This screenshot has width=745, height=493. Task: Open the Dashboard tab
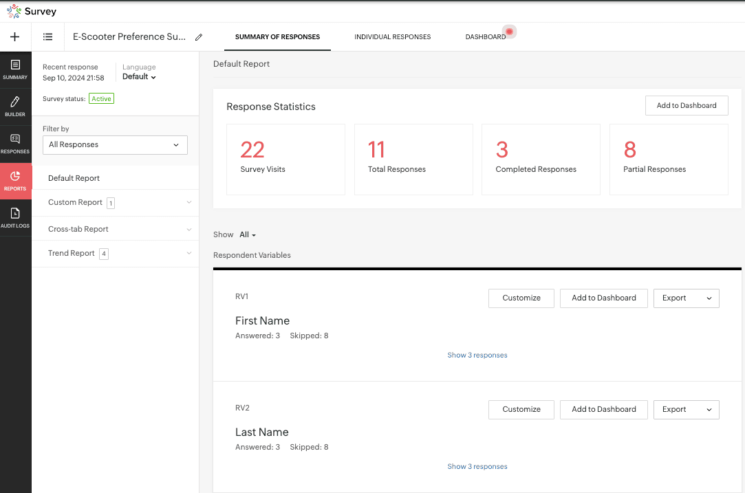(485, 37)
